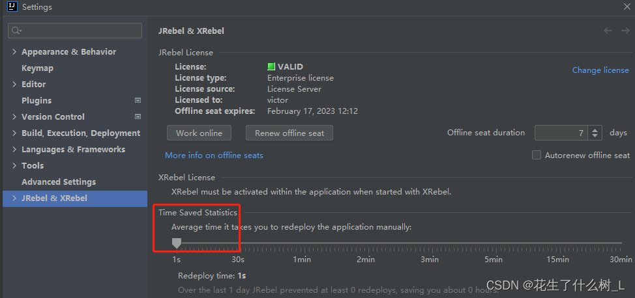Screen dimensions: 635x298
Task: Click the Plugins settings marker icon
Action: click(x=138, y=100)
